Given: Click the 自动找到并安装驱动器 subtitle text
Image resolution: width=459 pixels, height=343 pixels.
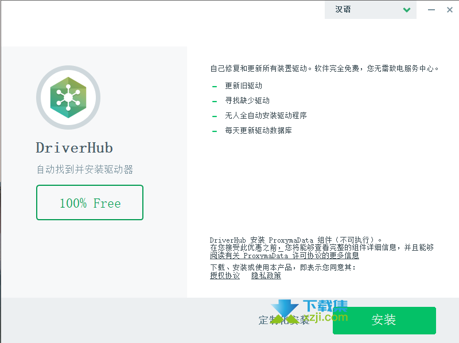Looking at the screenshot, I should point(84,169).
